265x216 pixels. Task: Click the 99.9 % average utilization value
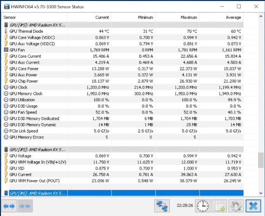(x=234, y=100)
